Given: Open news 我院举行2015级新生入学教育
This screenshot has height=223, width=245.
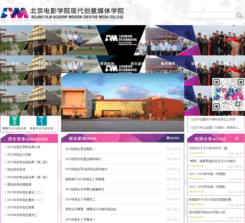Looking at the screenshot, I should [85, 179].
